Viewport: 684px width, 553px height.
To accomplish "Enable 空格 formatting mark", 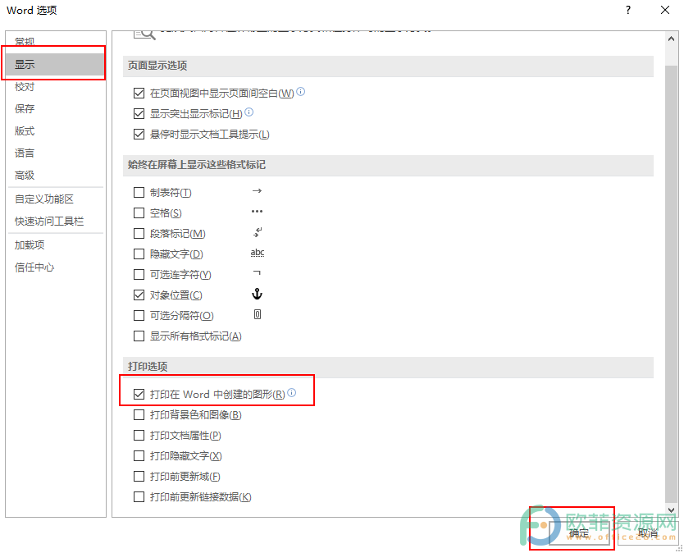I will click(139, 213).
